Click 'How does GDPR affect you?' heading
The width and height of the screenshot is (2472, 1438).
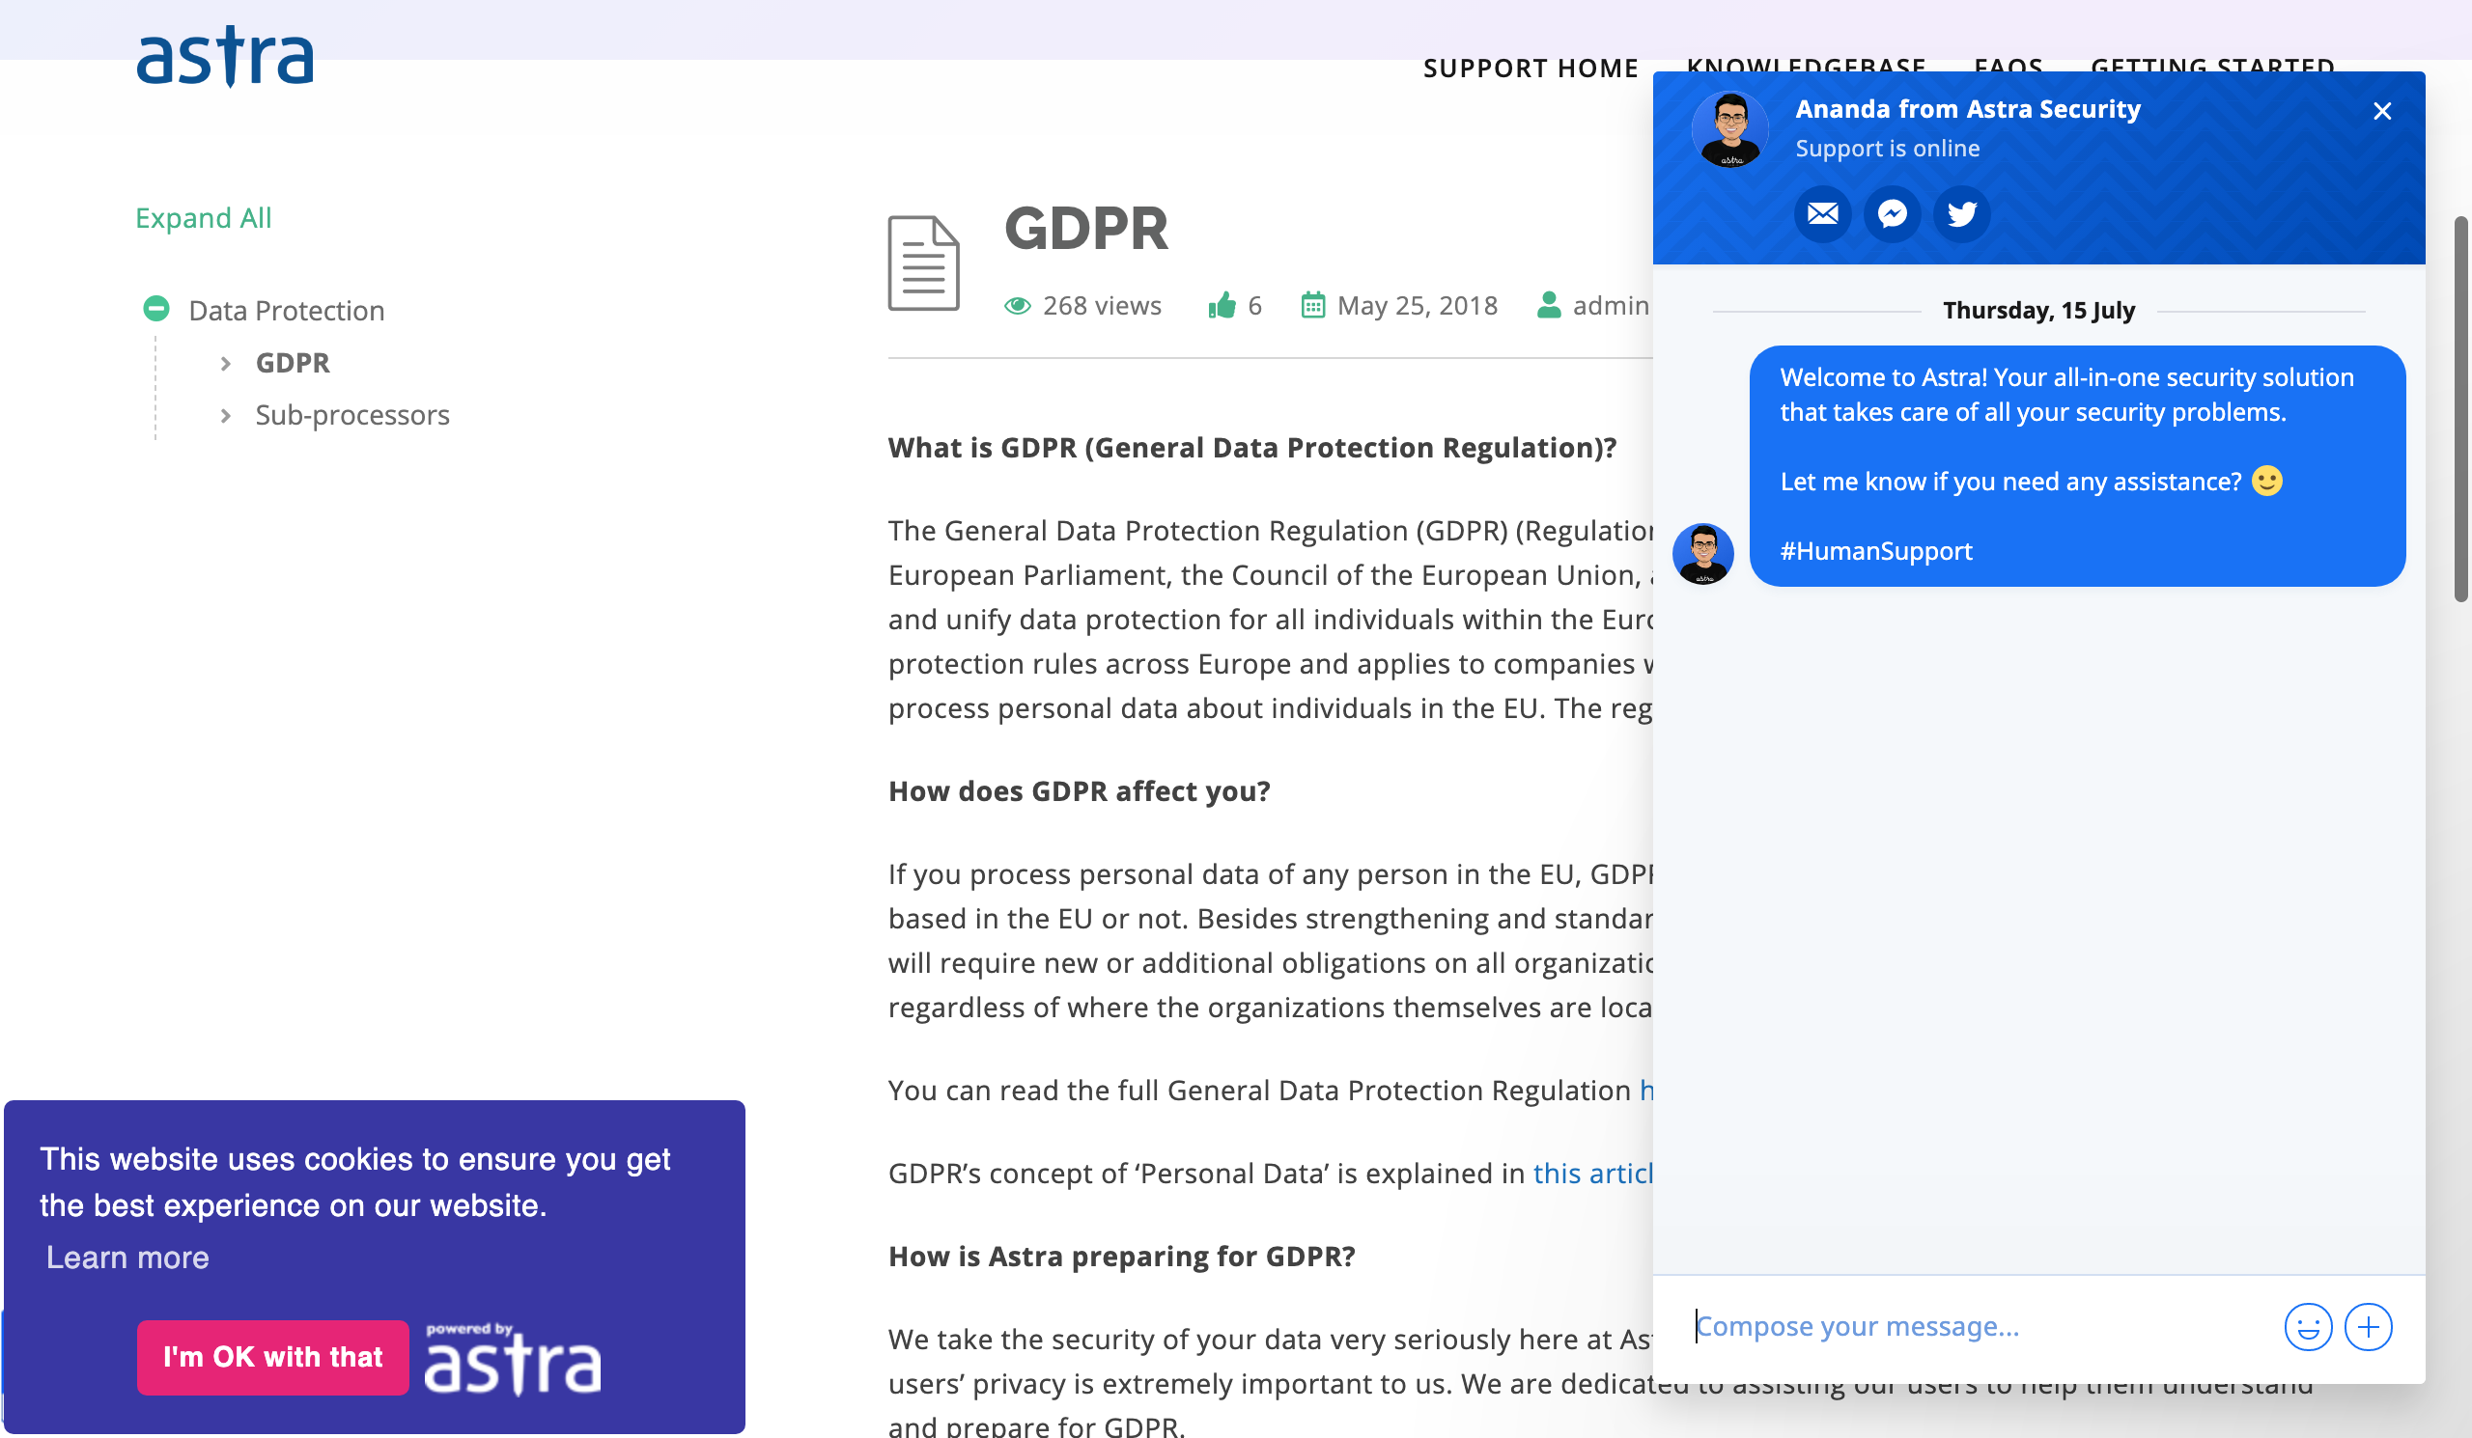[1079, 791]
